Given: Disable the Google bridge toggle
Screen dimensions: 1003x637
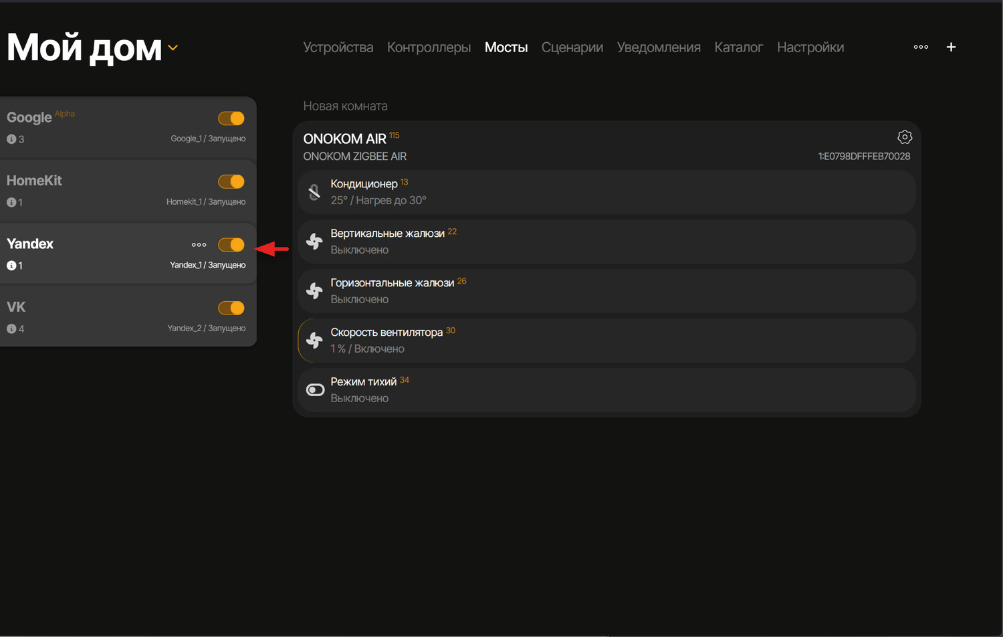Looking at the screenshot, I should [231, 118].
